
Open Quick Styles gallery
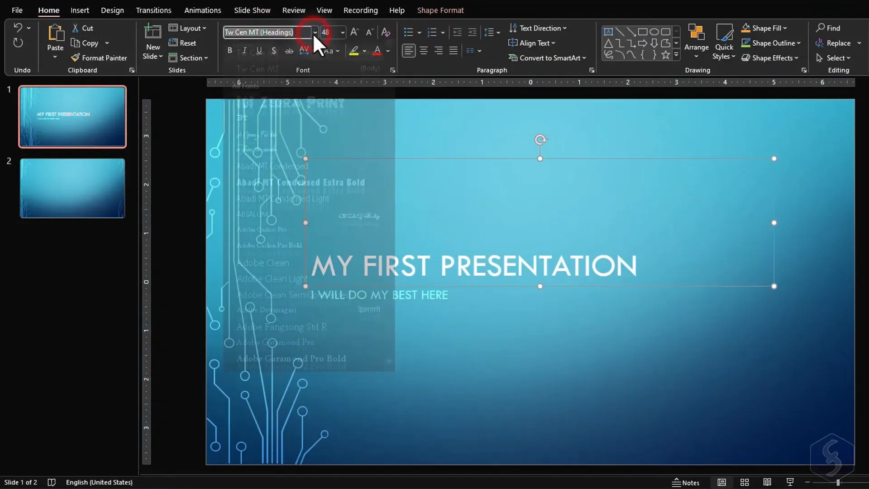[x=724, y=33]
